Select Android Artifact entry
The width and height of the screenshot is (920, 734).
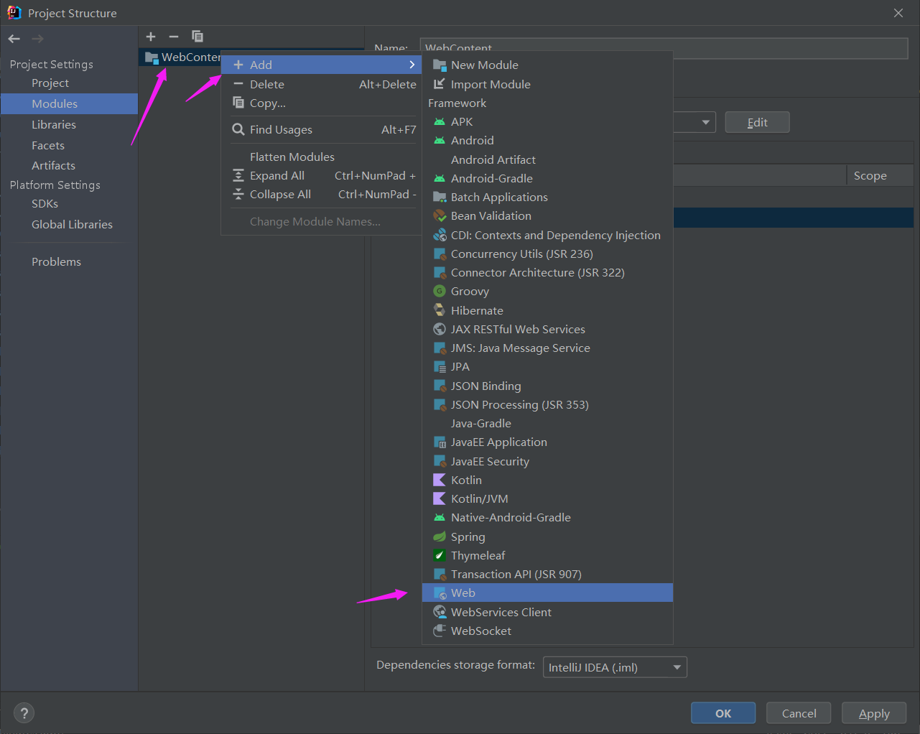547,160
